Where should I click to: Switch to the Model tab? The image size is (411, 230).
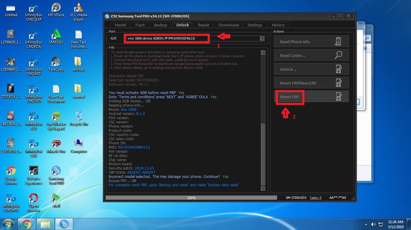tap(120, 25)
